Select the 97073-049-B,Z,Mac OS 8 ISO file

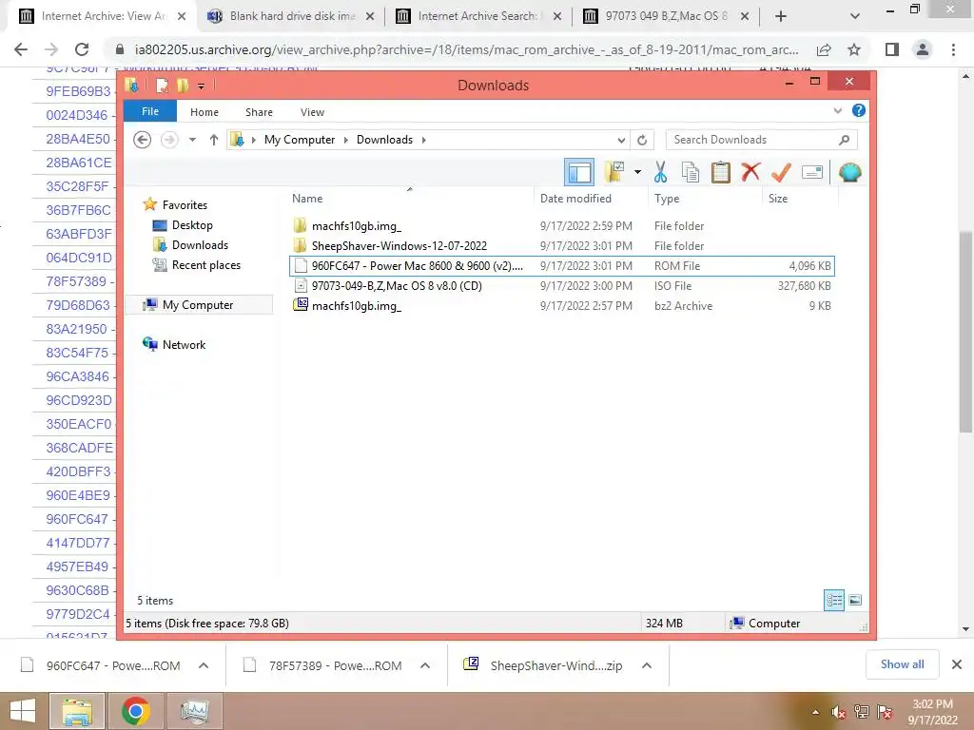(561, 285)
